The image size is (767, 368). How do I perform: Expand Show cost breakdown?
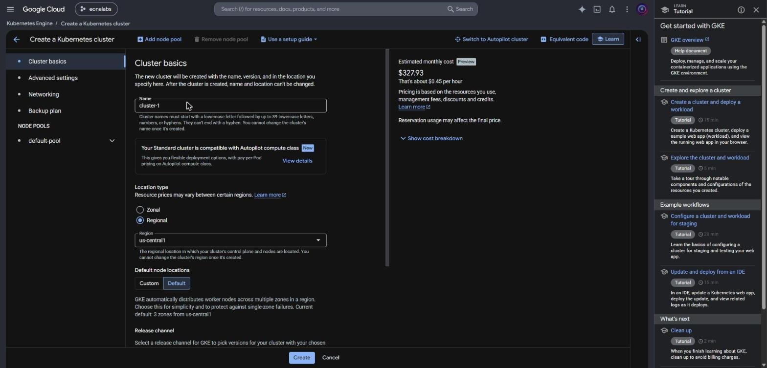pos(431,138)
